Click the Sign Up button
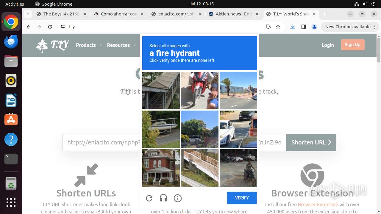Screen dimensions: 381x214 coord(353,45)
